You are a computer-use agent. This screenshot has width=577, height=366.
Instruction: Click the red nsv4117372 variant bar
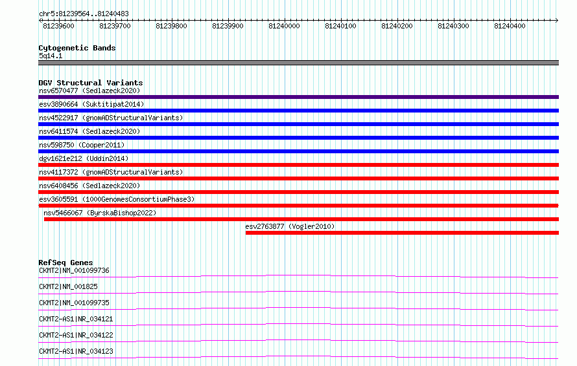(298, 178)
